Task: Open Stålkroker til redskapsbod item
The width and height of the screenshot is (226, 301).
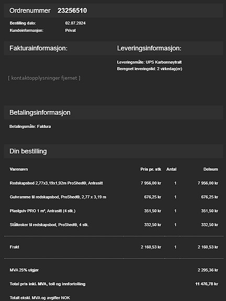Action: [49, 225]
